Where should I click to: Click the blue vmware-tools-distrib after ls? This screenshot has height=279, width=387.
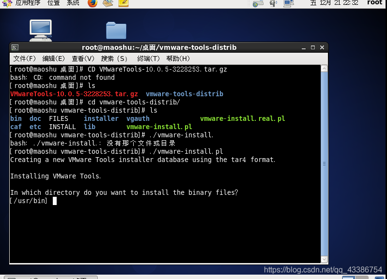point(185,94)
